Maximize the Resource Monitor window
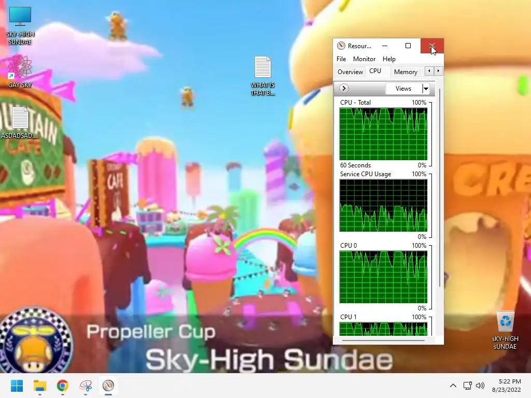This screenshot has height=398, width=531. [408, 46]
